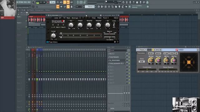Toggle the Pat/Song mode switch
Image resolution: width=200 pixels, height=112 pixels.
tap(37, 2)
